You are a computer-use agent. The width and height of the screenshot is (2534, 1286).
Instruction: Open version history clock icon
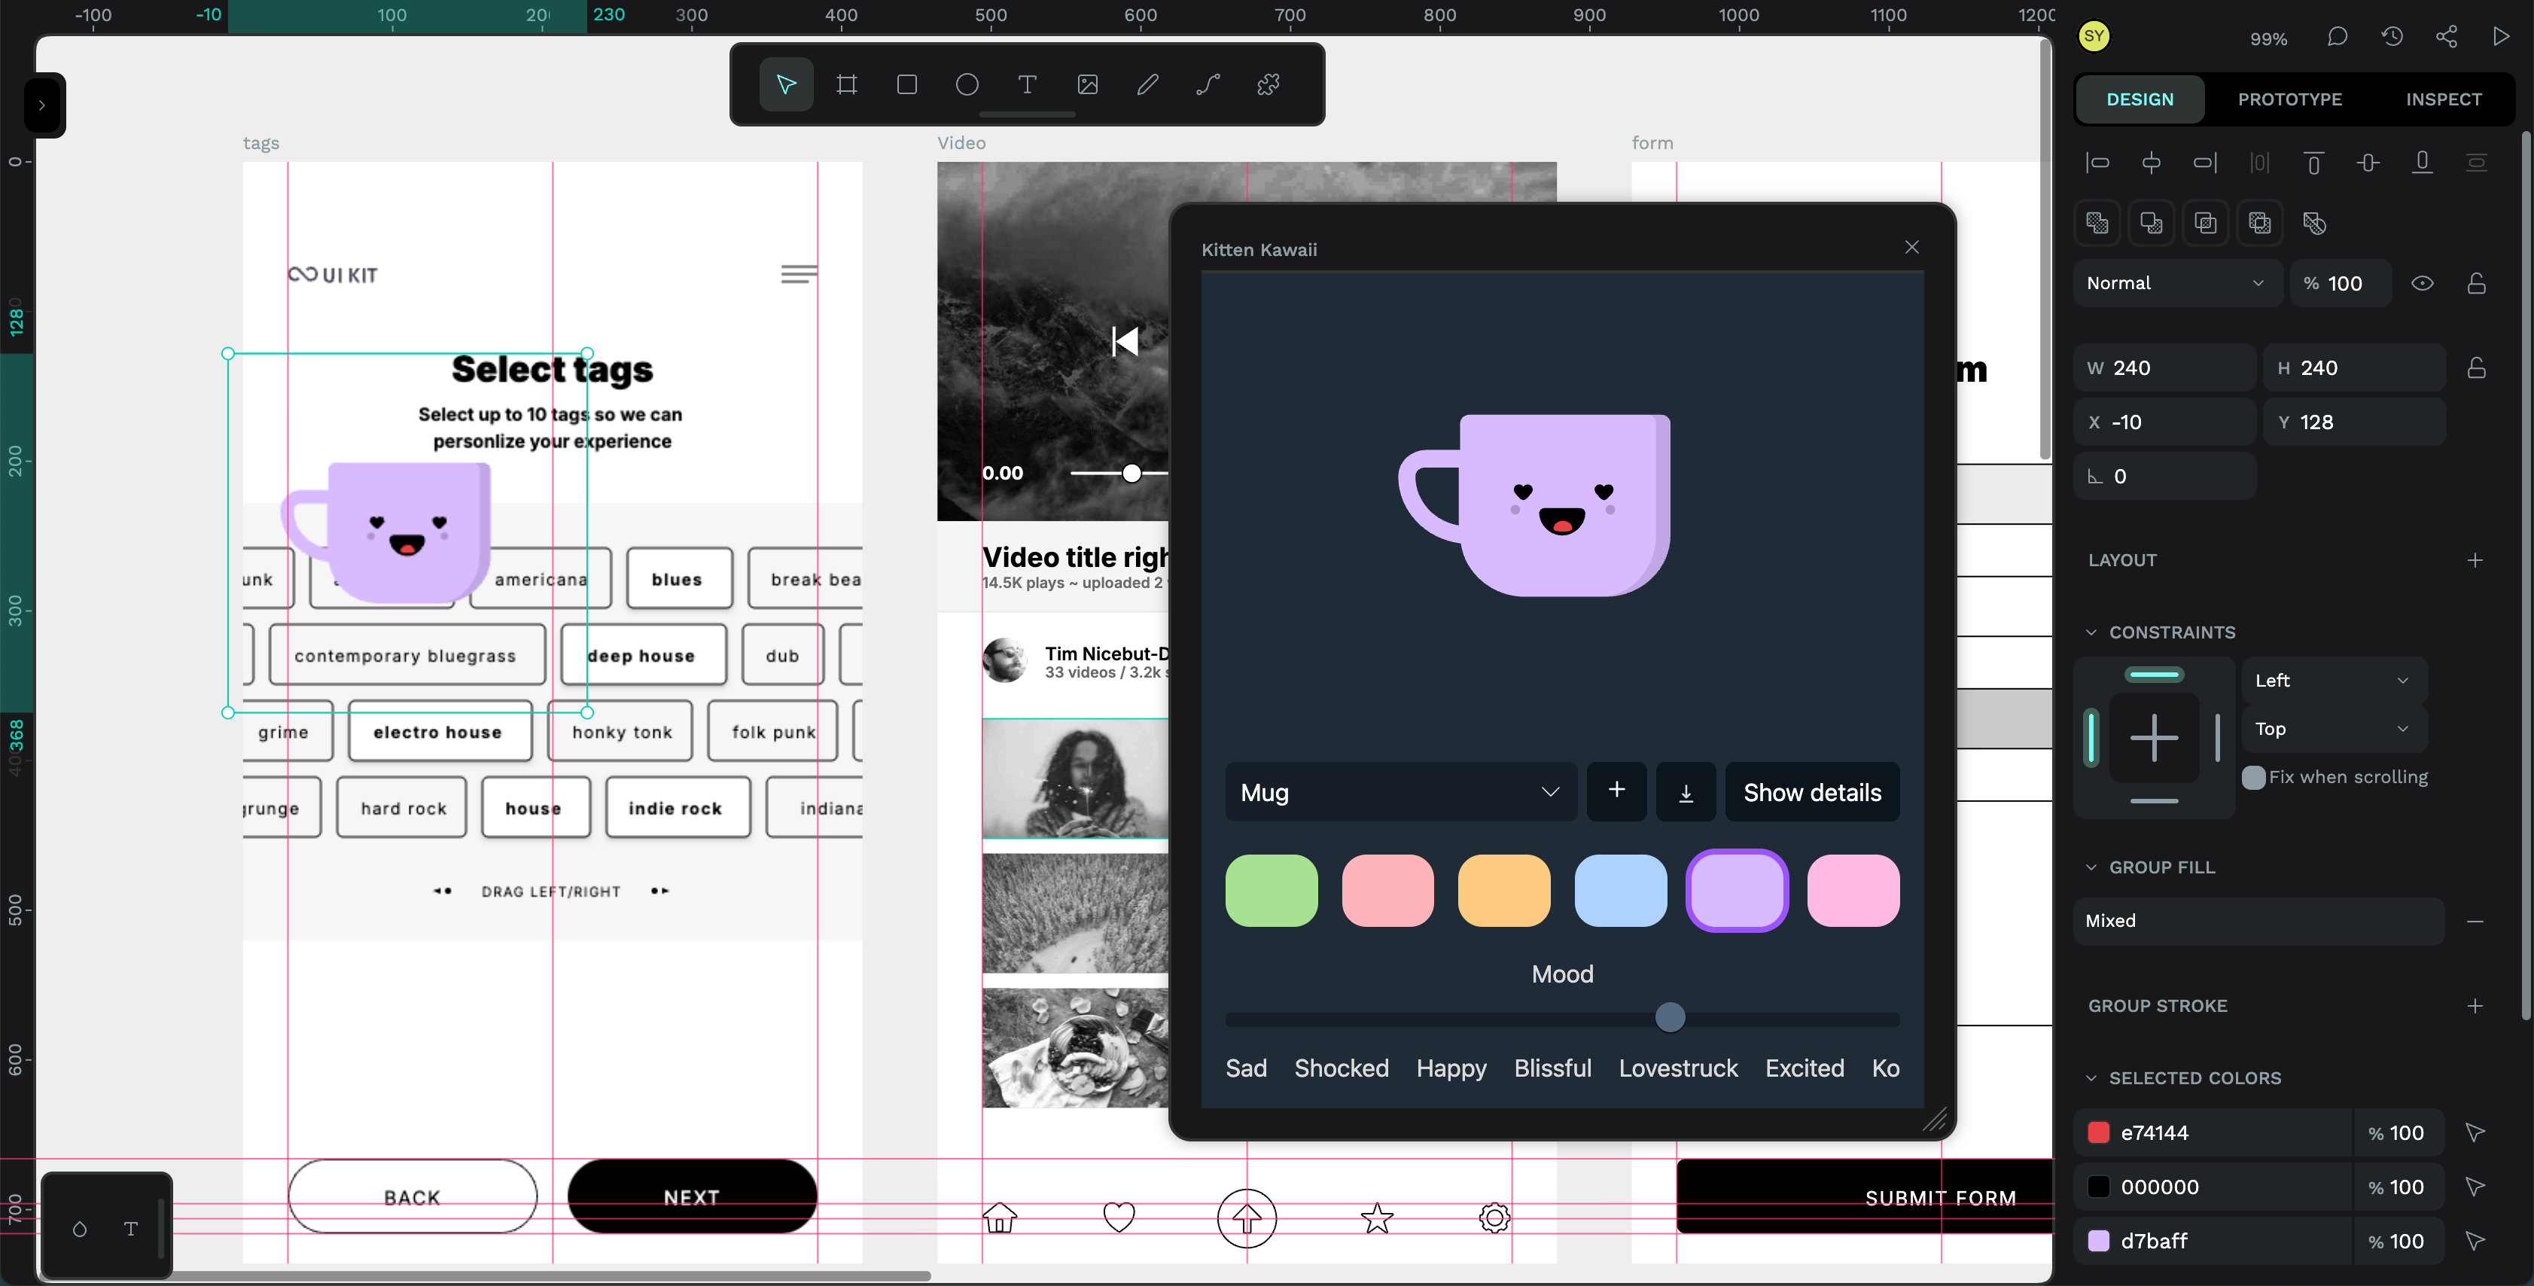2392,36
